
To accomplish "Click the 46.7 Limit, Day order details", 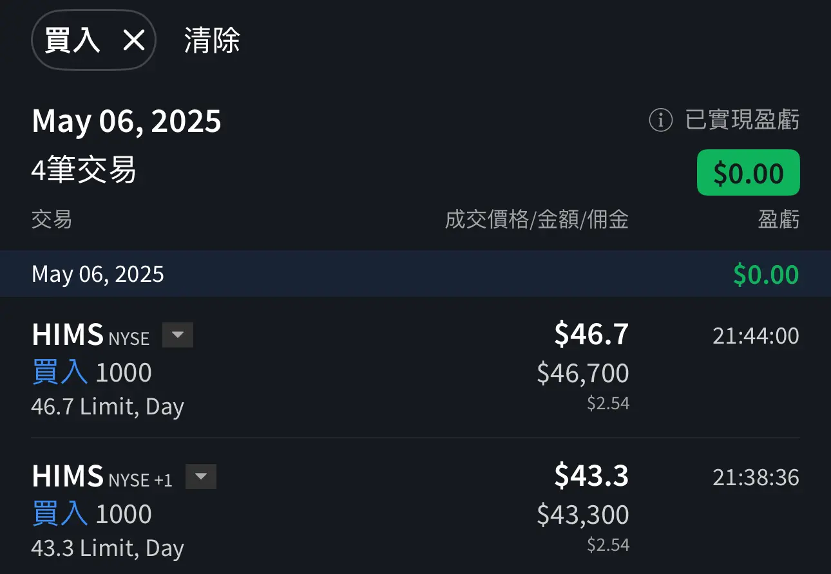I will (108, 407).
